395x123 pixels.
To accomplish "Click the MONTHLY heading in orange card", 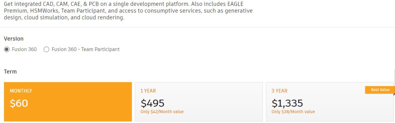I will pos(21,91).
